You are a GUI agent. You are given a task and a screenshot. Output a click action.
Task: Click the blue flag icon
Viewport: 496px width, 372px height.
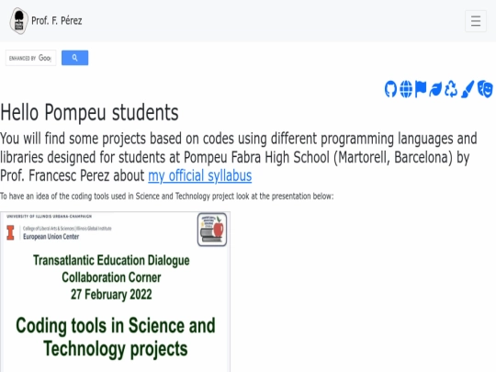(x=421, y=89)
